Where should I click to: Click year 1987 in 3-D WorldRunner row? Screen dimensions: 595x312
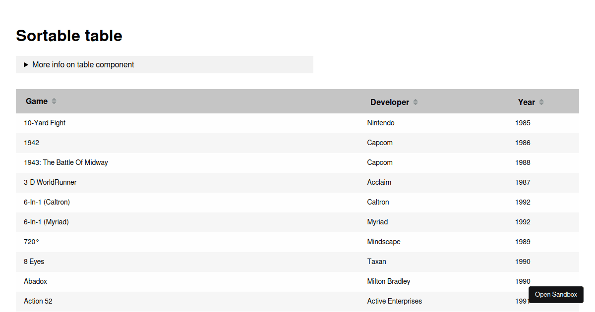pos(523,182)
